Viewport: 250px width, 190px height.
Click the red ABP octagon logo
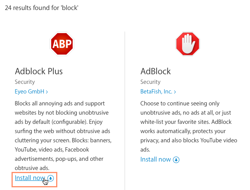62,44
